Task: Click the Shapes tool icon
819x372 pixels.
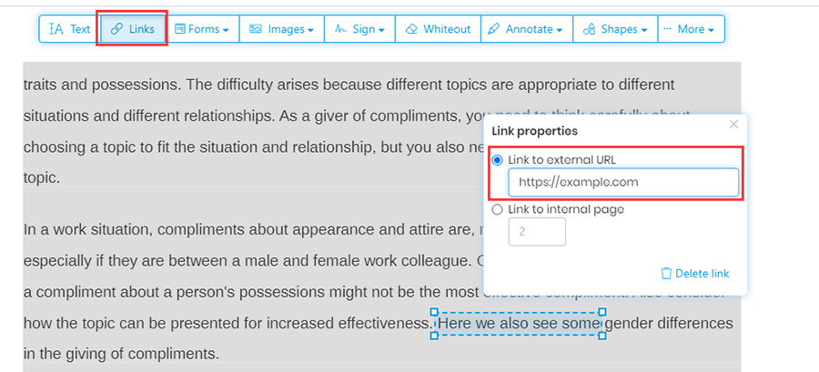Action: (590, 29)
